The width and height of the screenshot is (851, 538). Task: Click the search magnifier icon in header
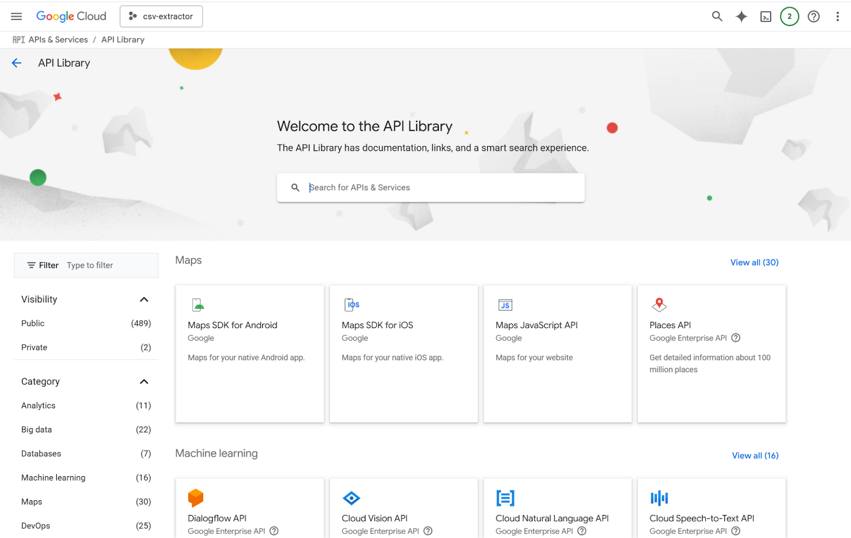[x=717, y=16]
